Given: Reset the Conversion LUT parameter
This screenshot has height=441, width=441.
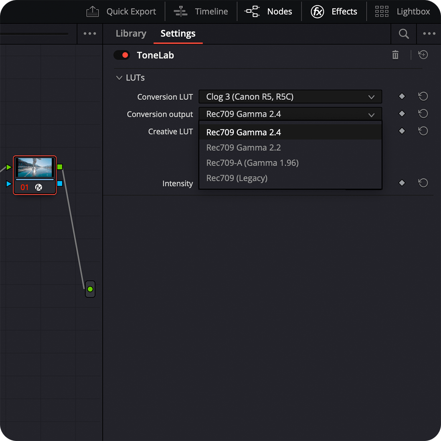Looking at the screenshot, I should tap(423, 97).
